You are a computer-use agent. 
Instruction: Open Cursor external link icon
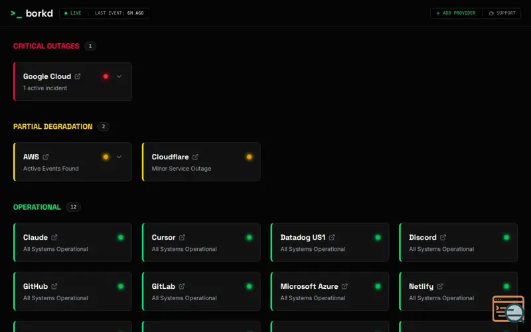pos(182,238)
